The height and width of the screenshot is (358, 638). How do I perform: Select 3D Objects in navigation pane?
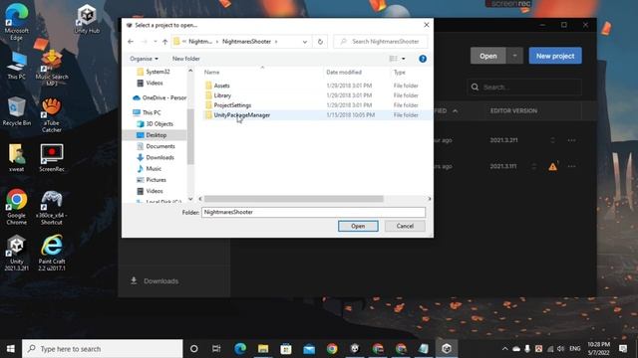click(159, 123)
